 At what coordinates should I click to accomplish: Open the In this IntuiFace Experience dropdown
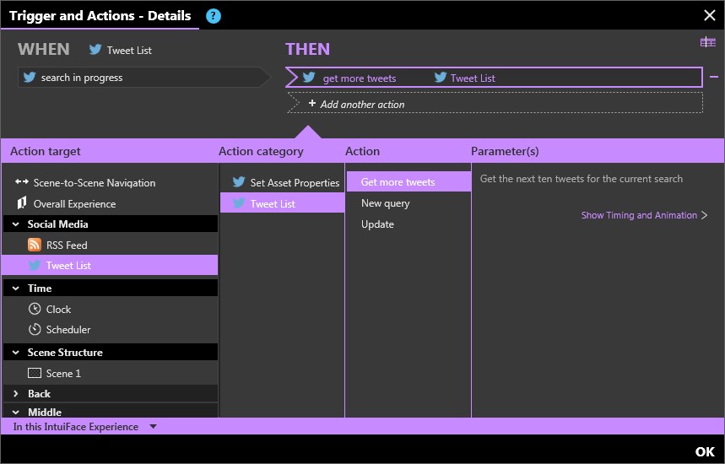coord(154,427)
